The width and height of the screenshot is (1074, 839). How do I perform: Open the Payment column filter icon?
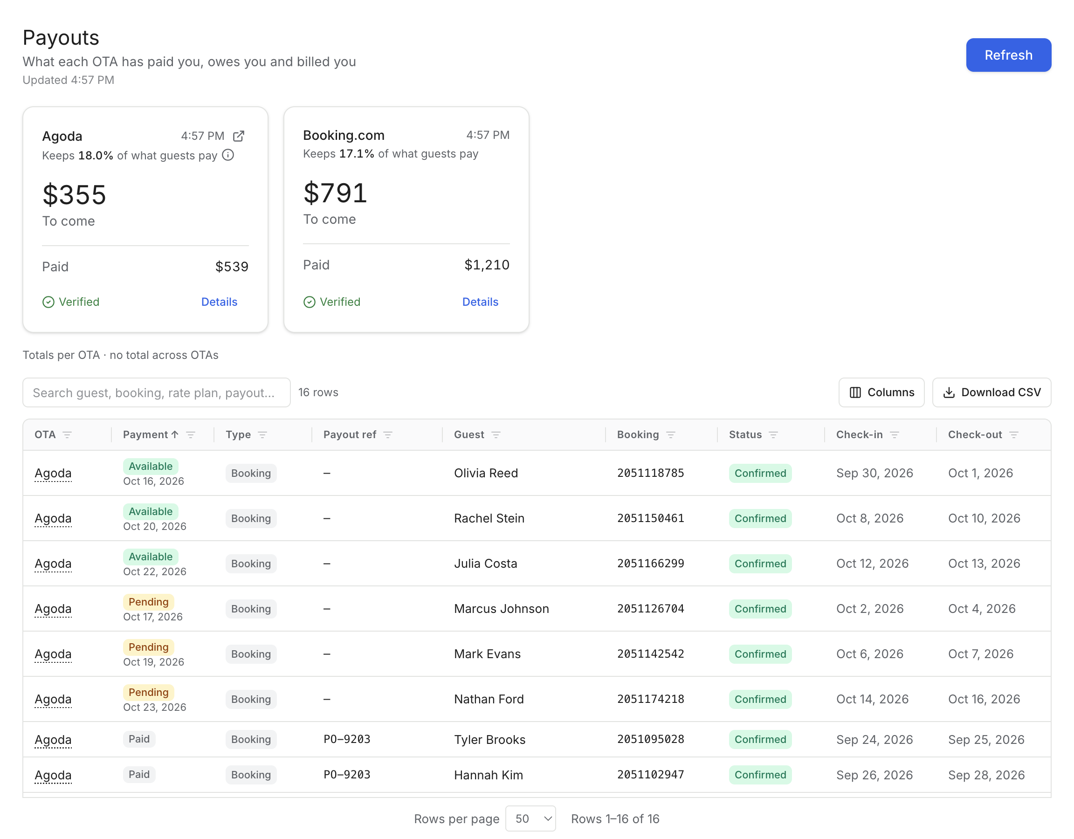(191, 435)
